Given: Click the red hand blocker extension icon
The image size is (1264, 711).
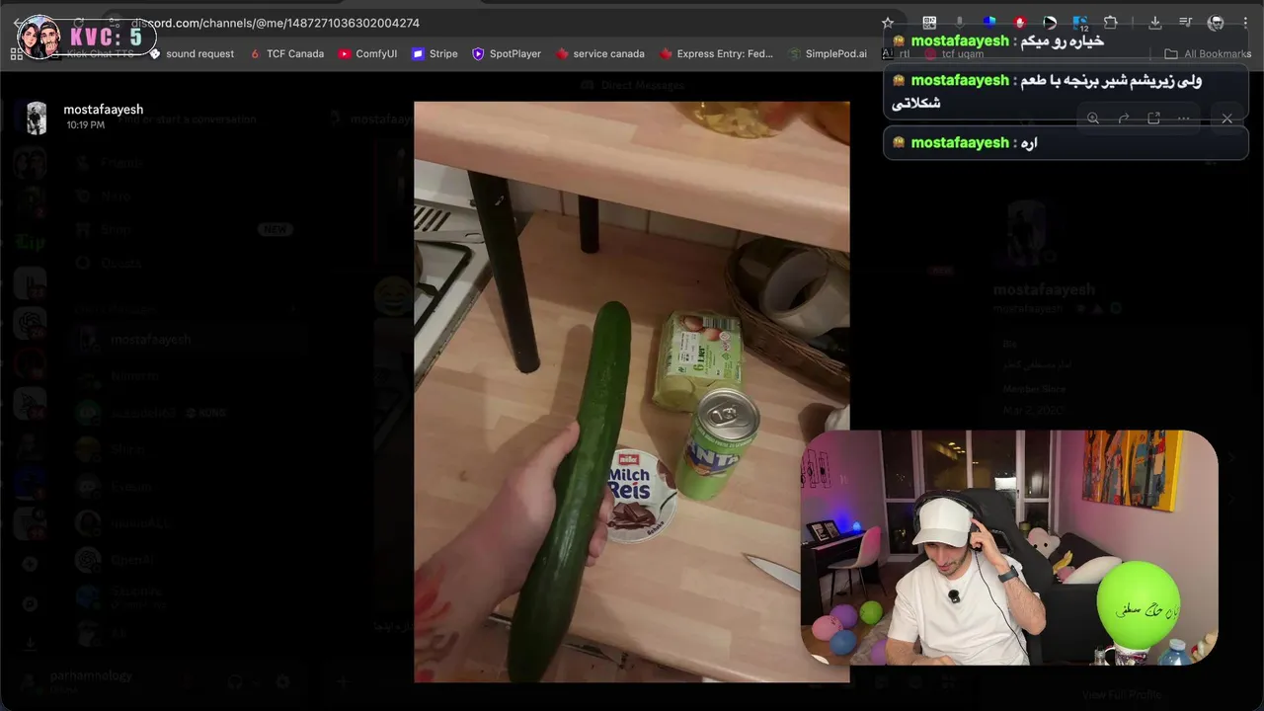Looking at the screenshot, I should [1020, 23].
